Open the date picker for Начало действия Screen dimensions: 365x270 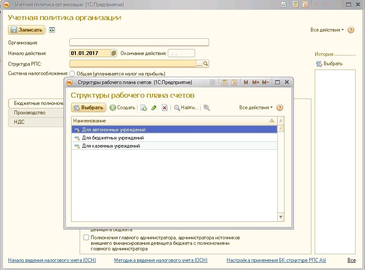click(x=114, y=53)
